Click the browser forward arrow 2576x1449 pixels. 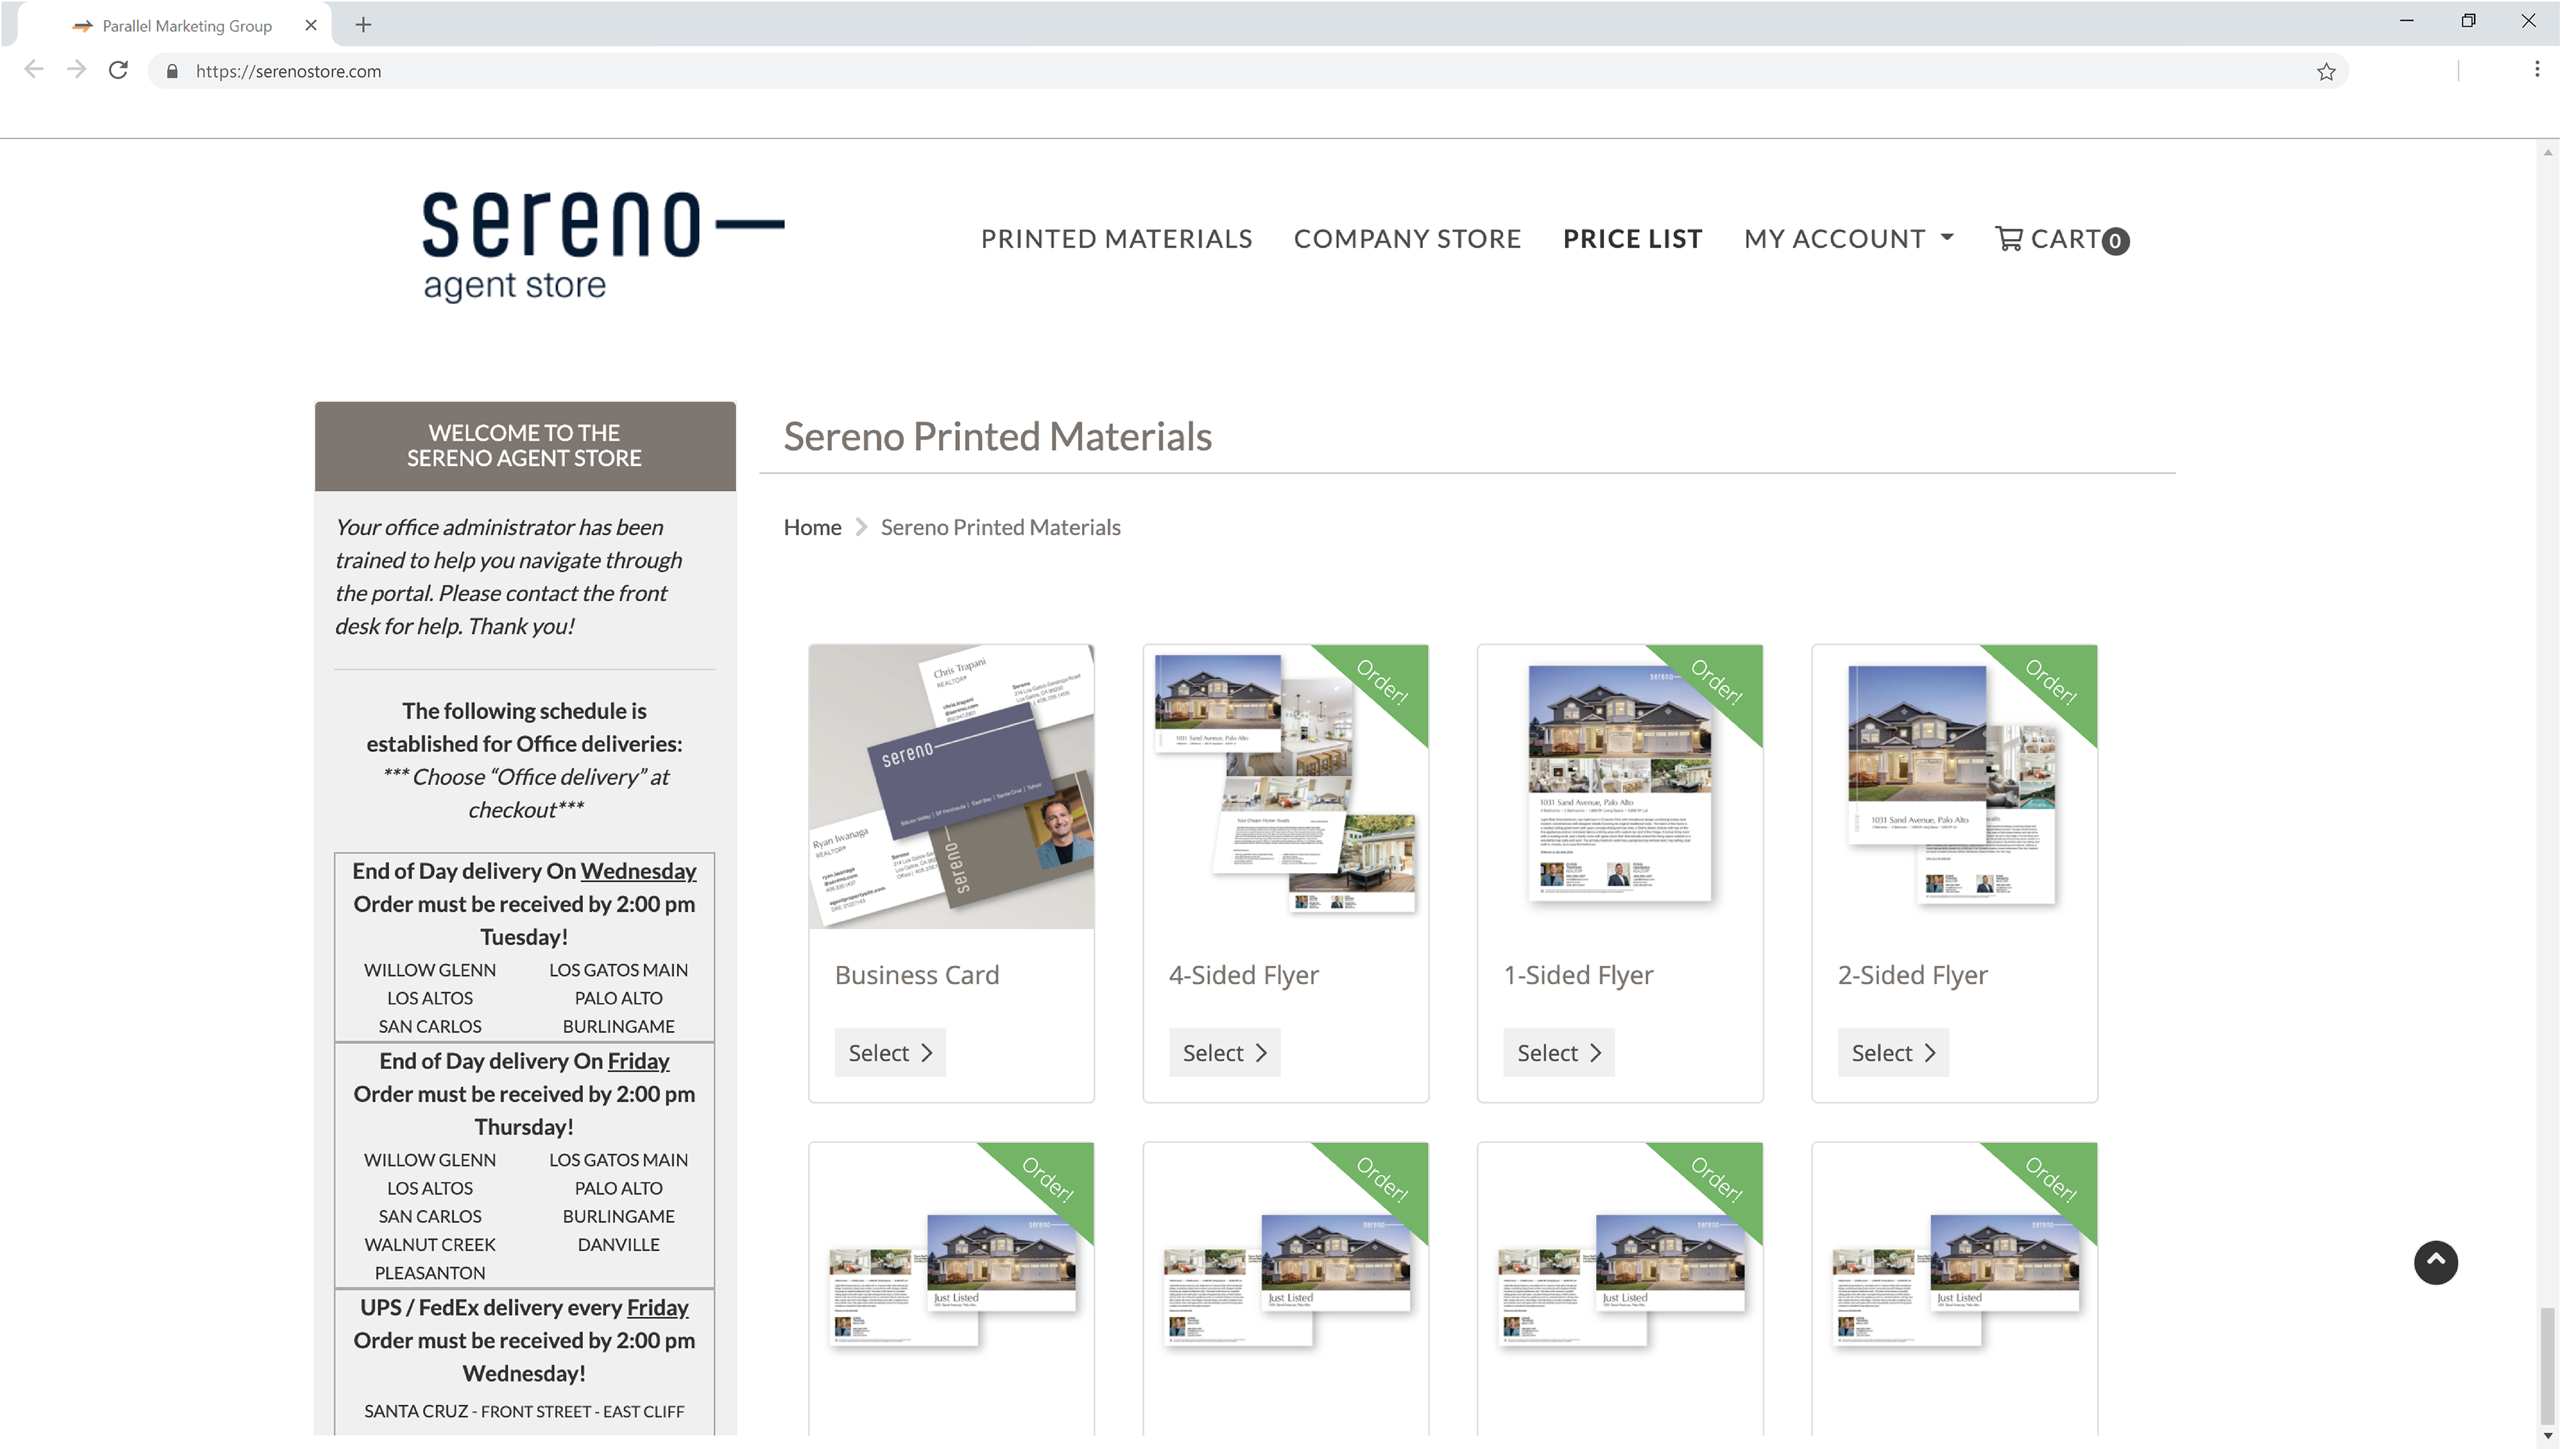(76, 70)
